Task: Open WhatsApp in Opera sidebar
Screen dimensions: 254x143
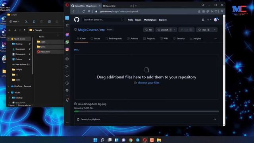Action: click(x=67, y=42)
